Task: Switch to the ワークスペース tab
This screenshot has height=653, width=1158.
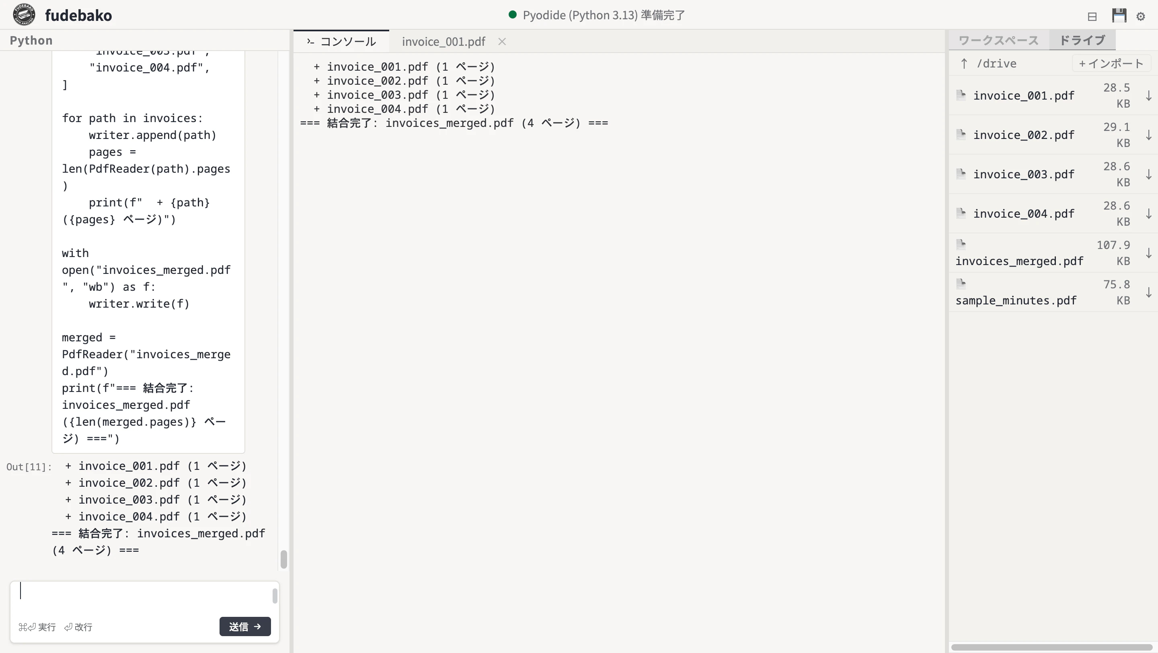Action: [x=998, y=41]
